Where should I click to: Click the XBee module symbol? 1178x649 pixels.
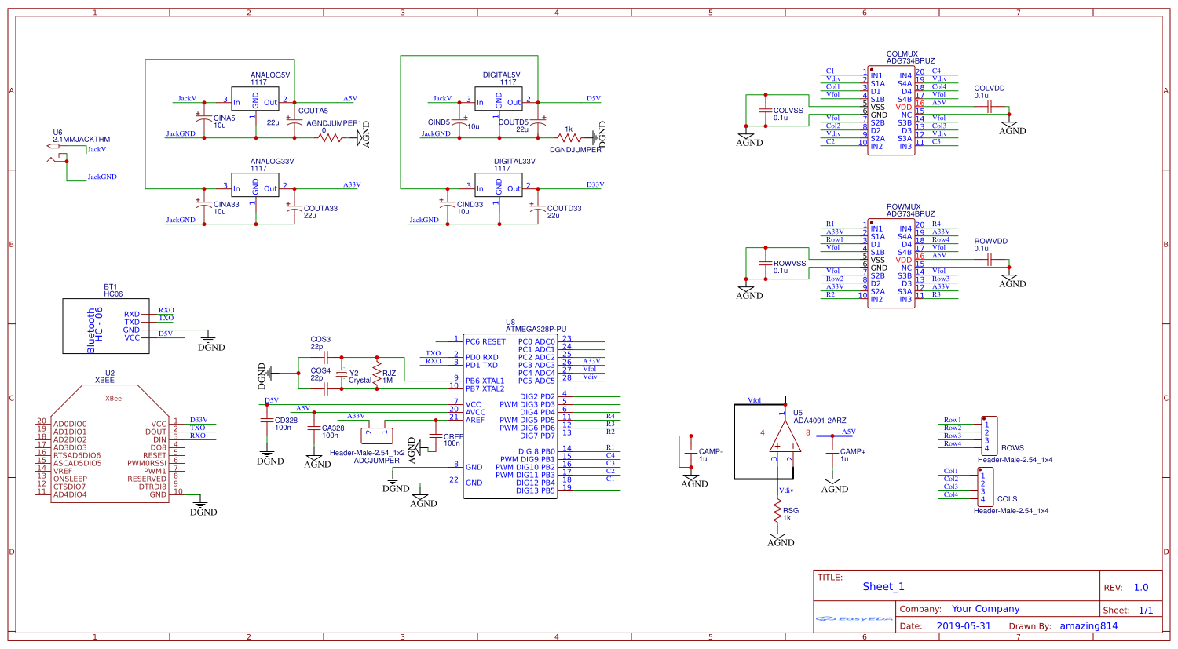coord(110,447)
